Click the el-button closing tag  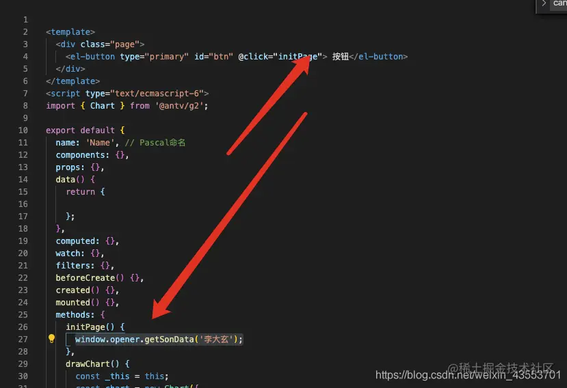[x=379, y=57]
